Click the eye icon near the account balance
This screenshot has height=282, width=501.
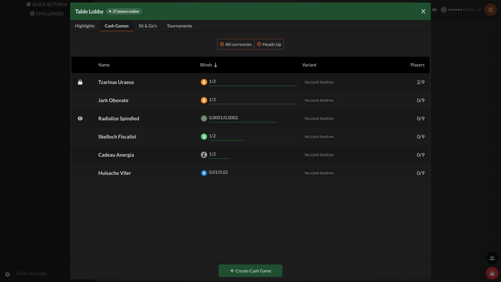[x=434, y=10]
